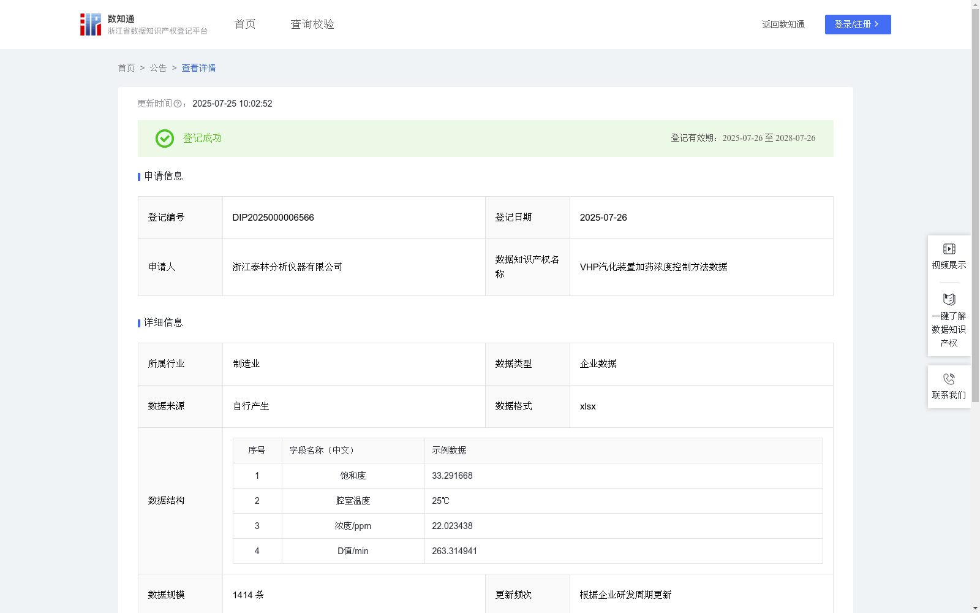Click the 数知通 platform logo
Image resolution: width=980 pixels, height=613 pixels.
pyautogui.click(x=143, y=25)
